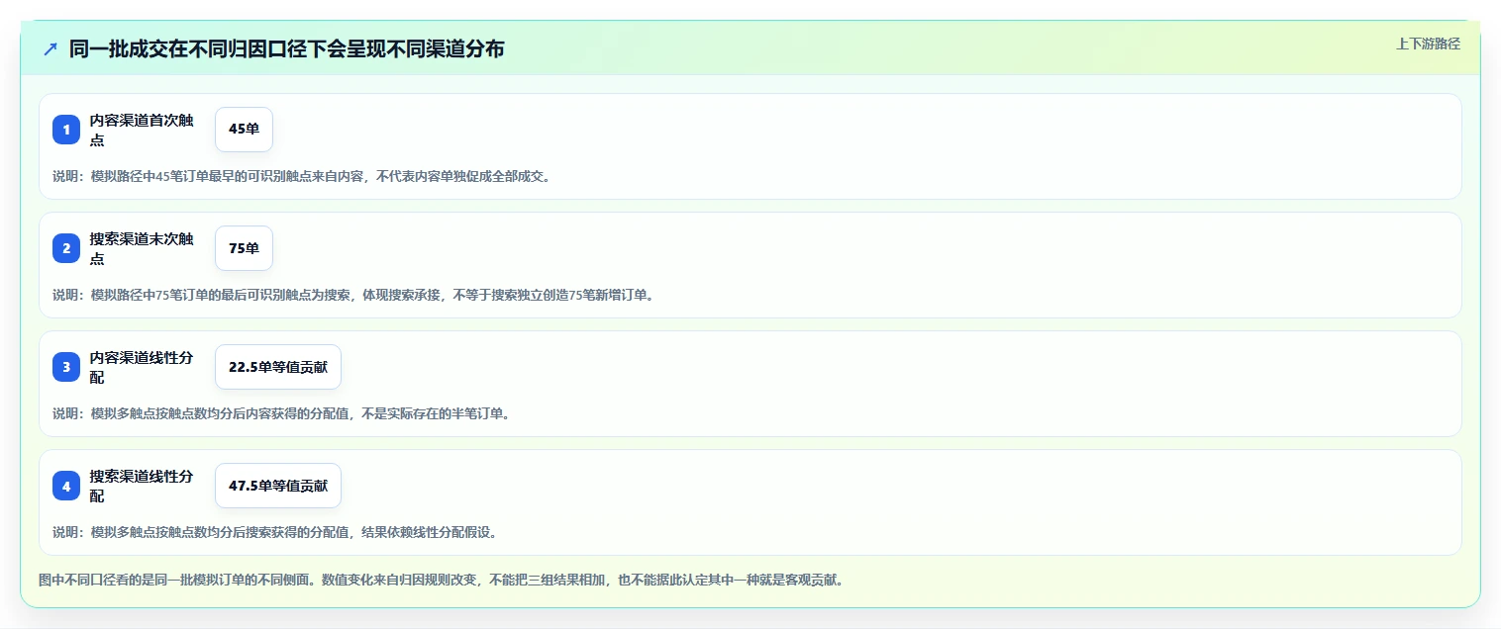Select the 搜索渠道末次触点 label
1501x629 pixels.
142,248
